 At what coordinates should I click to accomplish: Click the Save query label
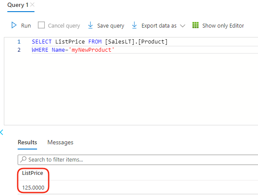(x=111, y=26)
